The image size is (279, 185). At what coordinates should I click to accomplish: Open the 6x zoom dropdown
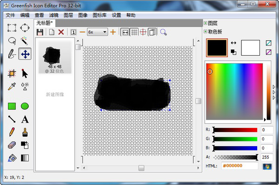[97, 32]
